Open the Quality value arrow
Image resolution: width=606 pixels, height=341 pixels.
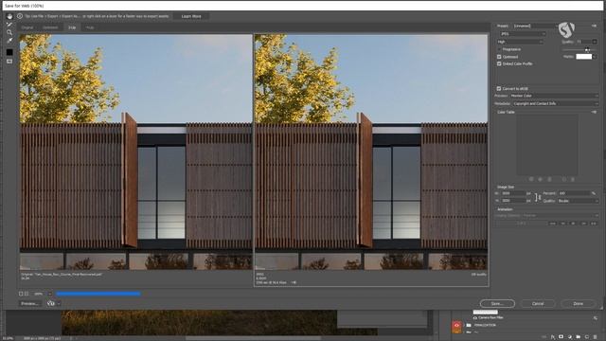click(595, 42)
